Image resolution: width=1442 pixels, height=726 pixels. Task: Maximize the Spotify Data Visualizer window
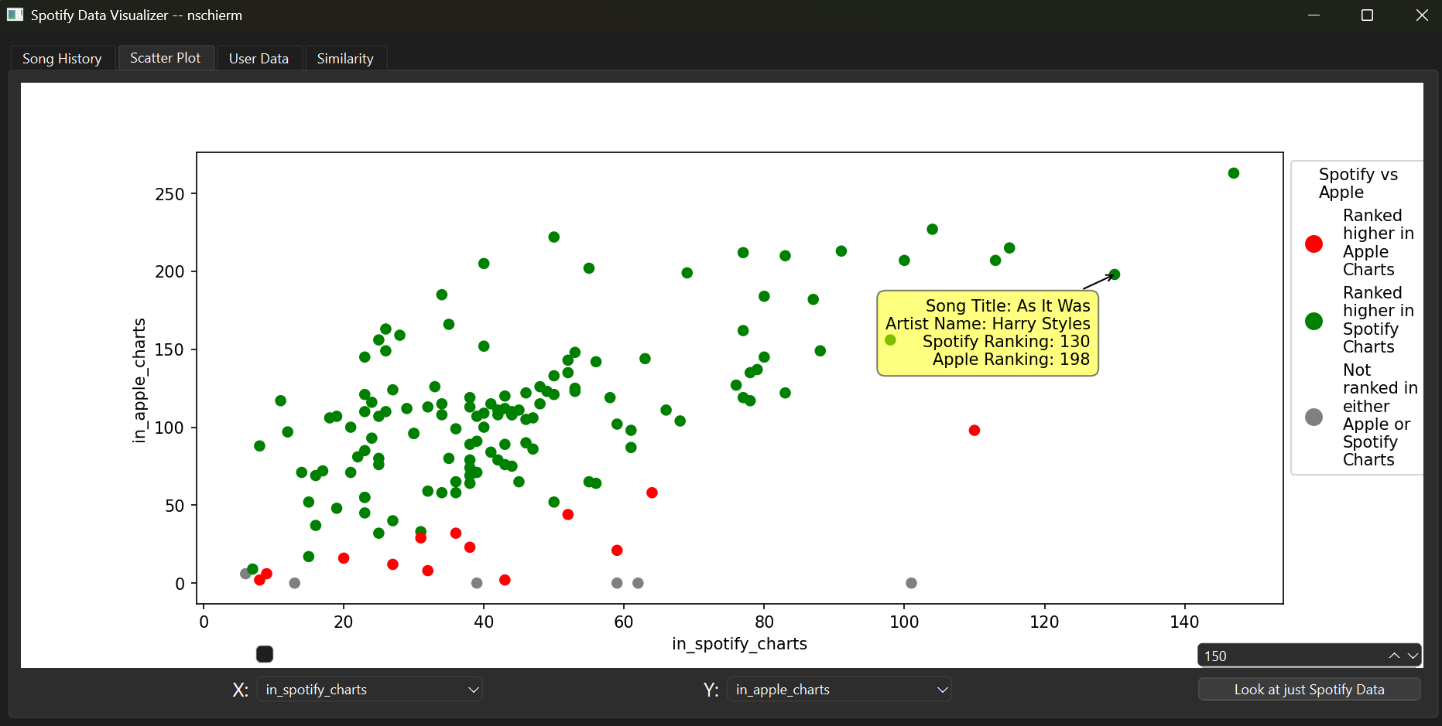[1367, 15]
